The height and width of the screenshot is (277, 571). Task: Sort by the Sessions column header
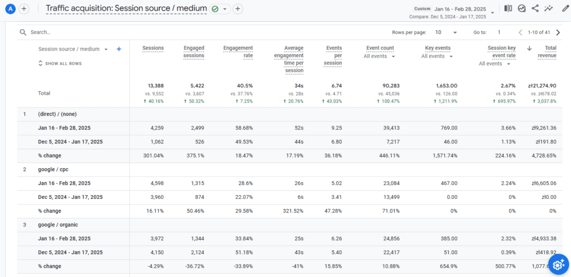click(x=153, y=48)
